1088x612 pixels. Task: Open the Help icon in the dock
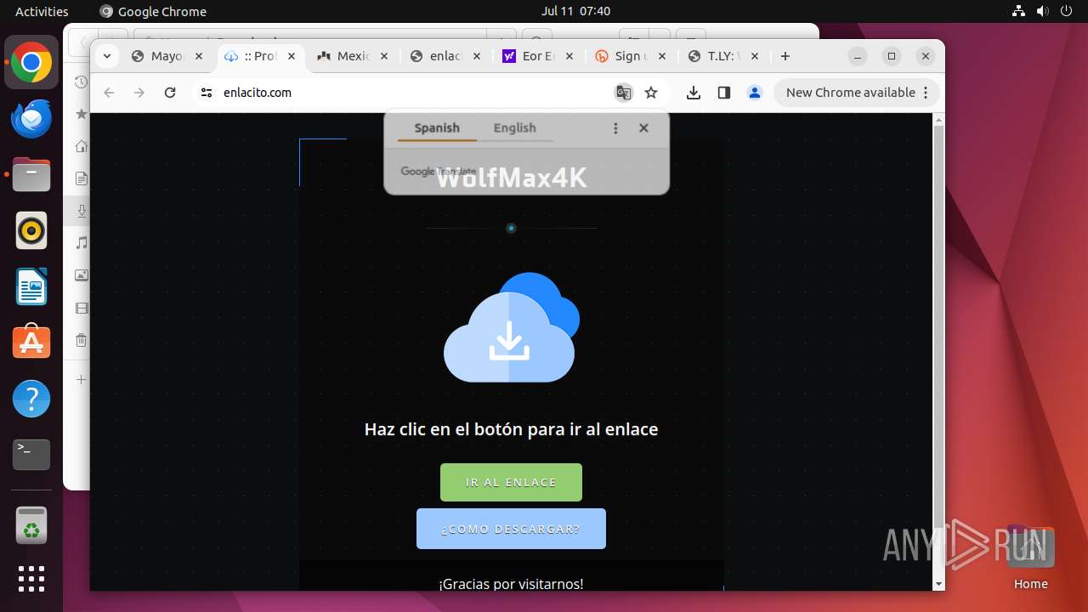click(31, 399)
